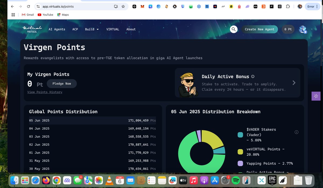Open the ACP nav item
The height and width of the screenshot is (188, 323).
(x=75, y=29)
